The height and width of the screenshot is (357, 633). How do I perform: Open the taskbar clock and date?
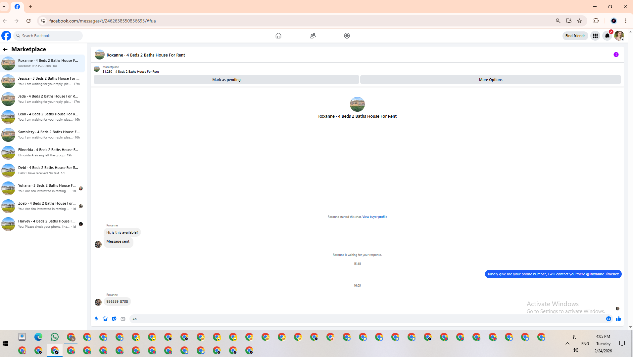(x=603, y=344)
